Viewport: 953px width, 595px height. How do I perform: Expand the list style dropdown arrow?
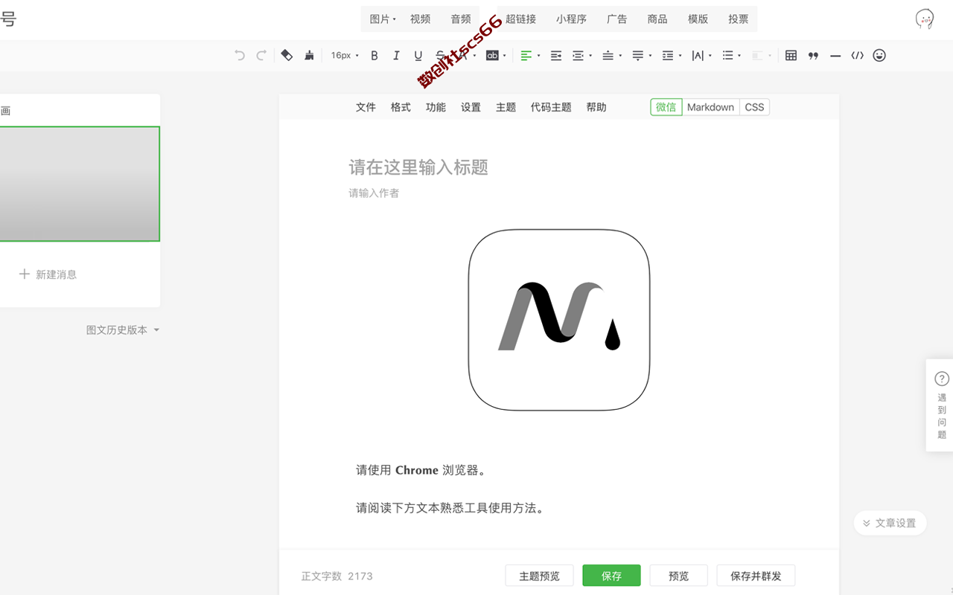[x=739, y=56]
